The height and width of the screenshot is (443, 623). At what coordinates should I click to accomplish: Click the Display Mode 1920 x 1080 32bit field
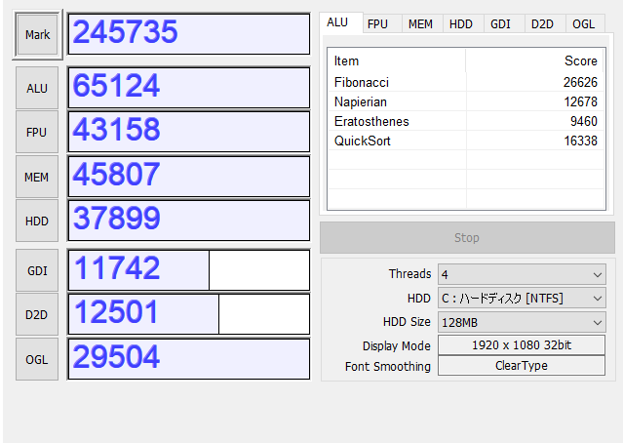[x=522, y=344]
